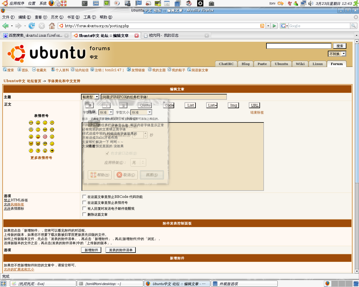Click the 发表的附件清单 button

pyautogui.click(x=121, y=250)
